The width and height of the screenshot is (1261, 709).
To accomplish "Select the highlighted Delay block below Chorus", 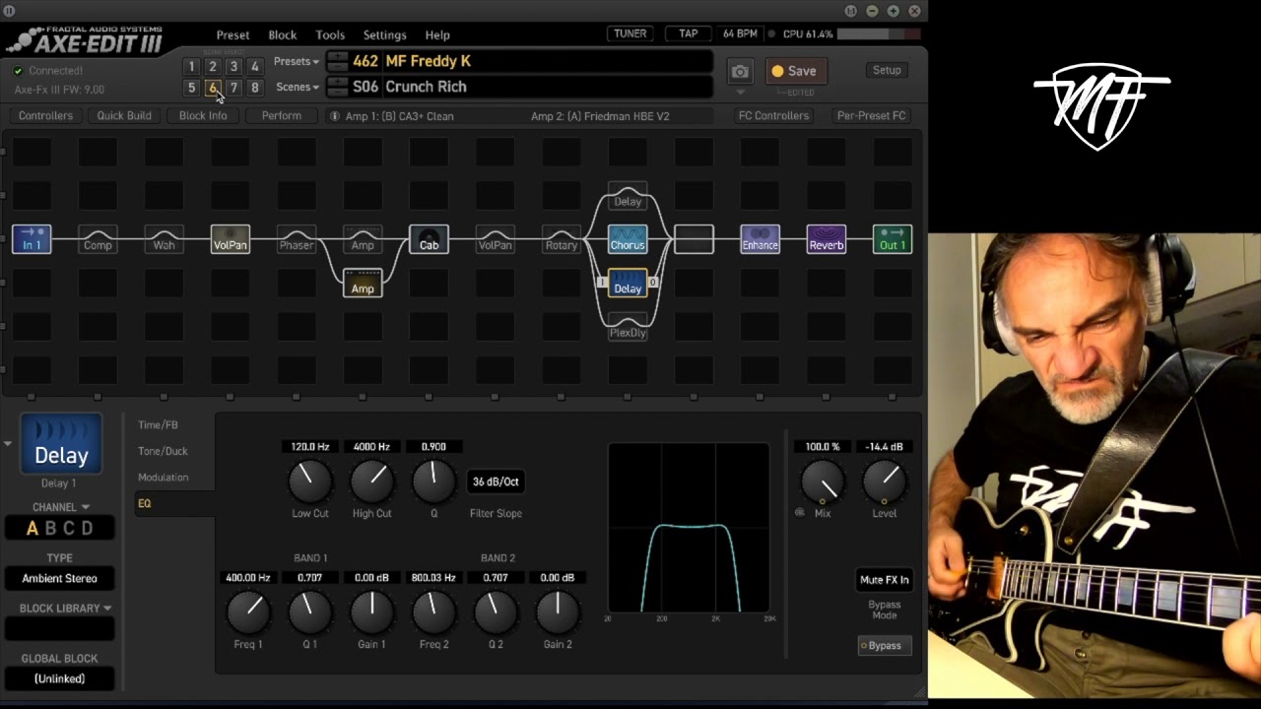I will 628,283.
